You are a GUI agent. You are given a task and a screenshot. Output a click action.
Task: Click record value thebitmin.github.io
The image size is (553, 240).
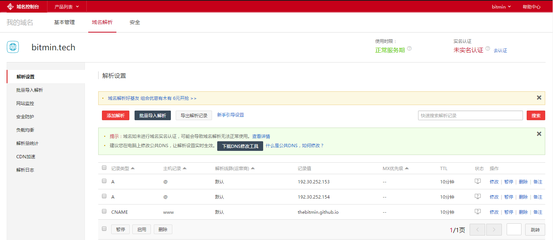[318, 212]
